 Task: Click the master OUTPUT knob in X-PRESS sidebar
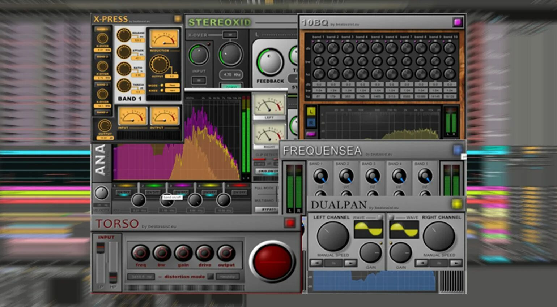[105, 126]
